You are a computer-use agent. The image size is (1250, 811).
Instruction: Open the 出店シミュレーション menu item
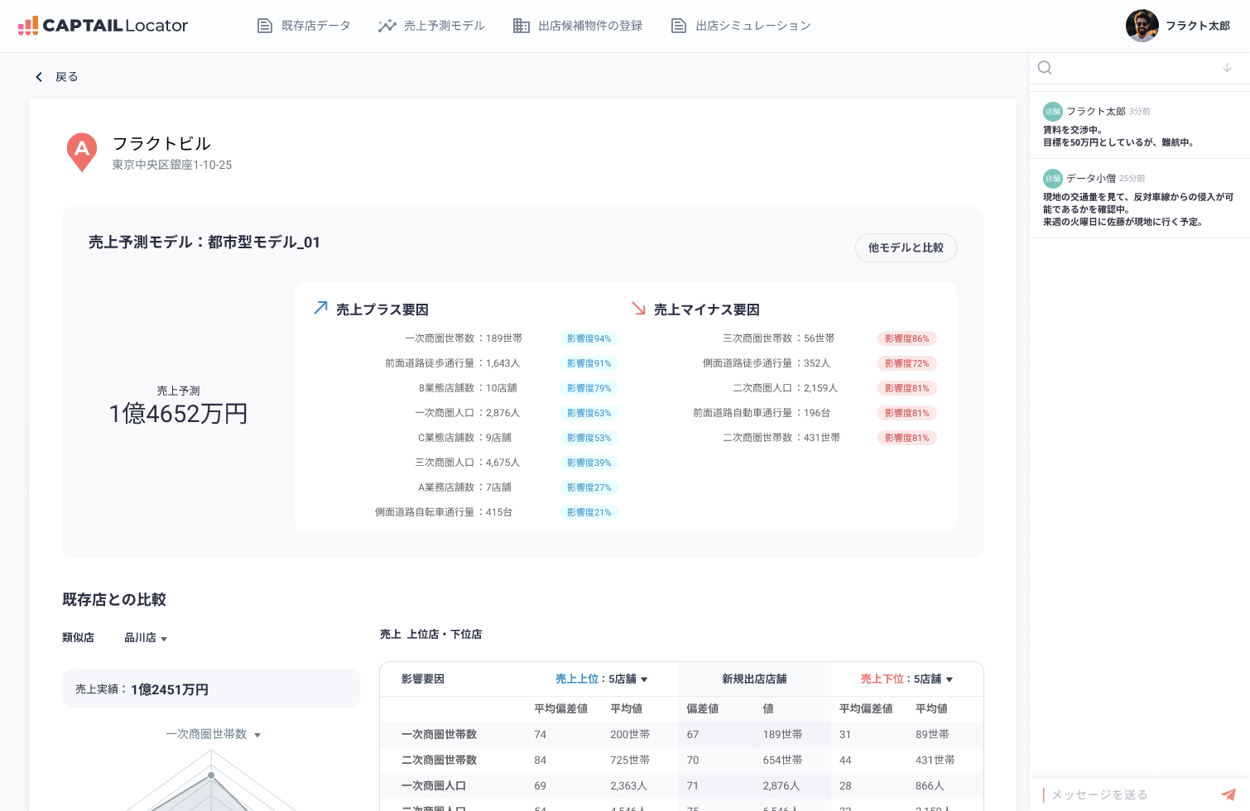coord(752,25)
